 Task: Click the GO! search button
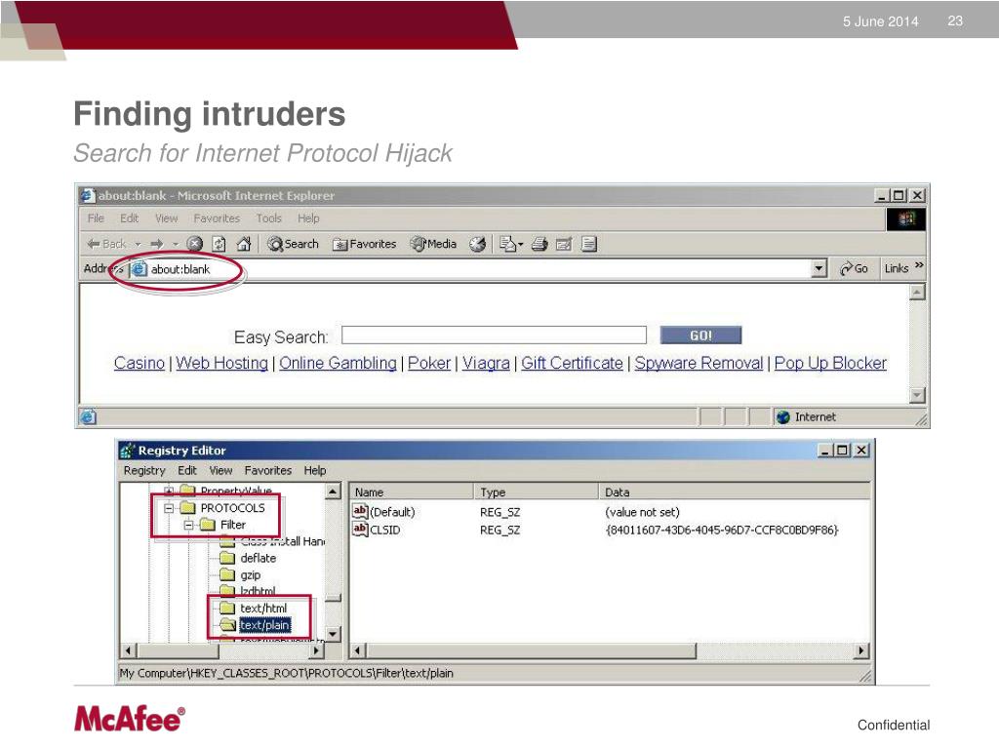click(x=700, y=335)
